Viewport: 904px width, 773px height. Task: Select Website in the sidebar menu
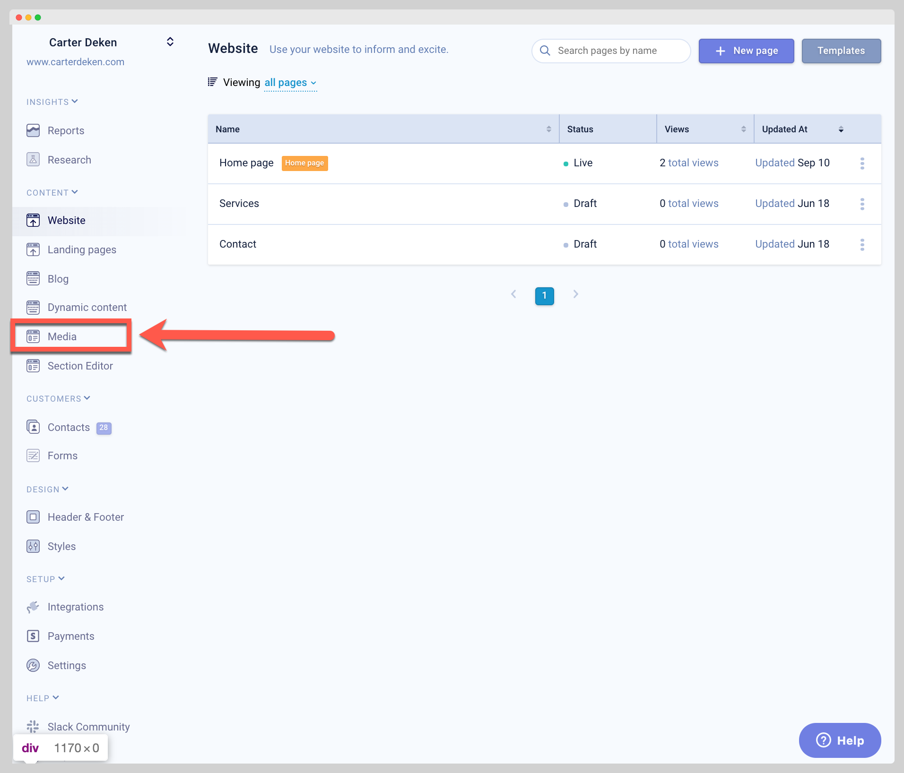(66, 220)
